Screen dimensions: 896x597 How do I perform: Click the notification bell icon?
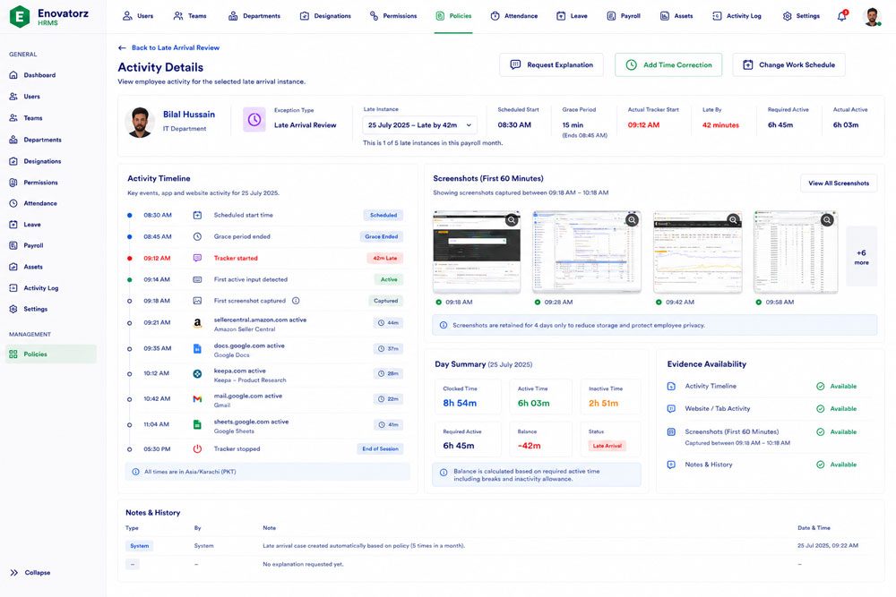(841, 16)
